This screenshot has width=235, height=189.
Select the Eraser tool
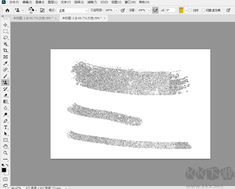coord(6,95)
